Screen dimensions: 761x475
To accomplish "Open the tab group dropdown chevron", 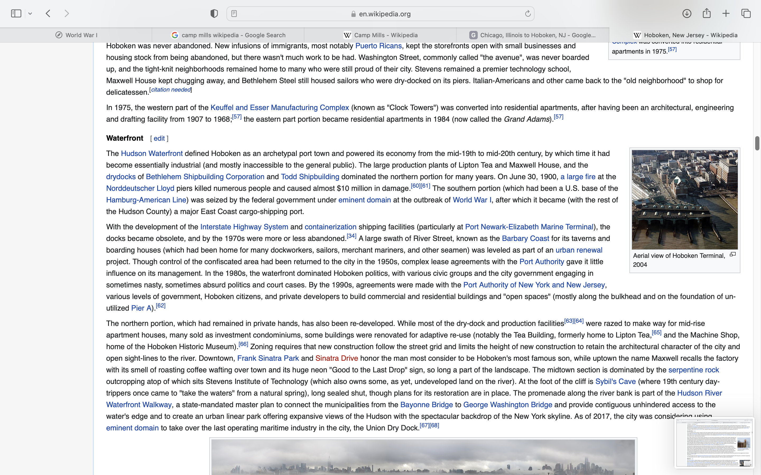I will click(x=30, y=13).
